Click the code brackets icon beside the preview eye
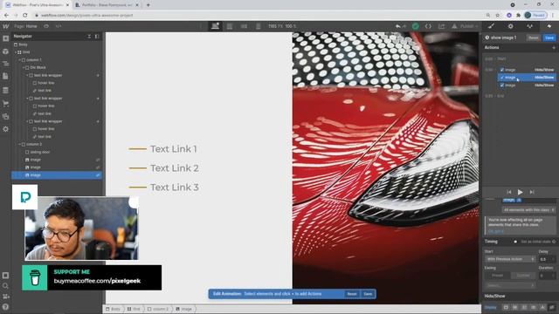This screenshot has width=559, height=314. 59,26
